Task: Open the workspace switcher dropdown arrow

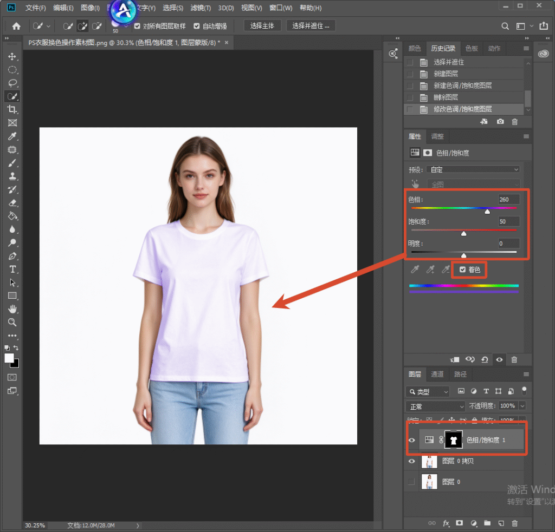Action: [x=532, y=26]
